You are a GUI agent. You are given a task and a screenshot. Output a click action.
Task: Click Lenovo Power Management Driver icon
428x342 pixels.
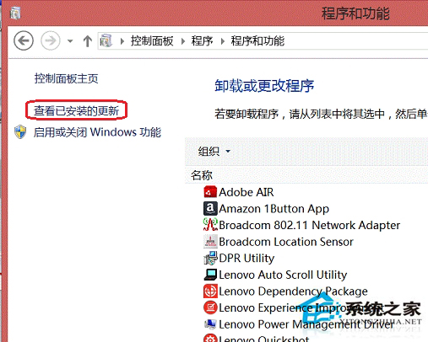(x=210, y=324)
